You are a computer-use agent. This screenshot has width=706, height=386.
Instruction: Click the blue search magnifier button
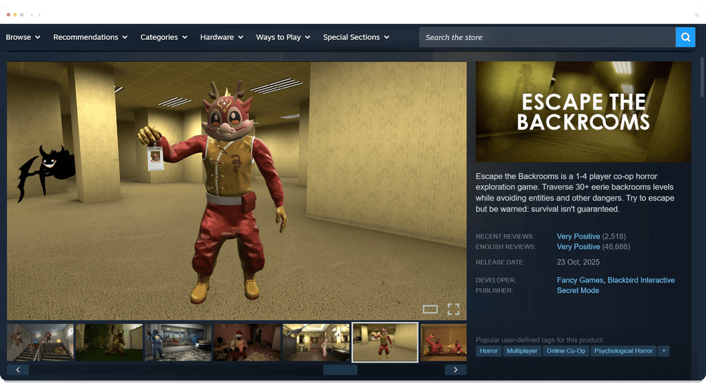tap(685, 37)
